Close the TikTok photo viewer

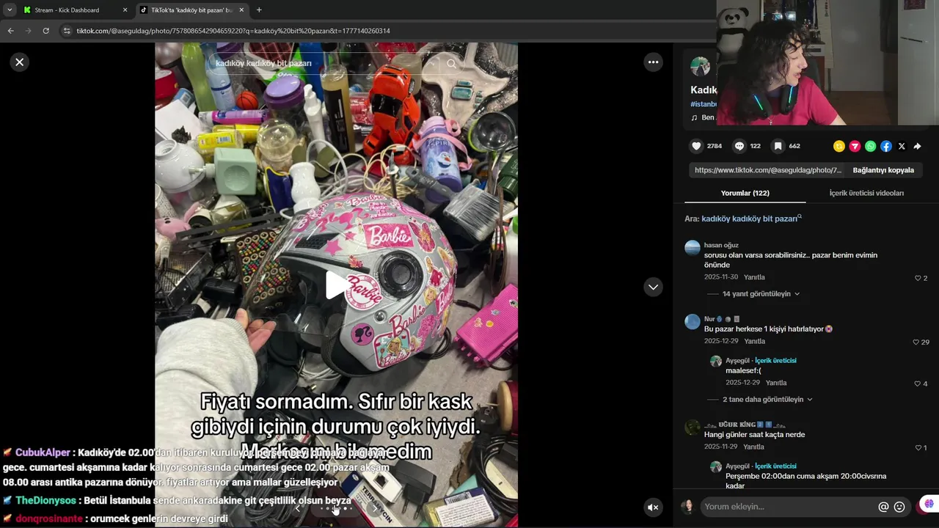(20, 62)
